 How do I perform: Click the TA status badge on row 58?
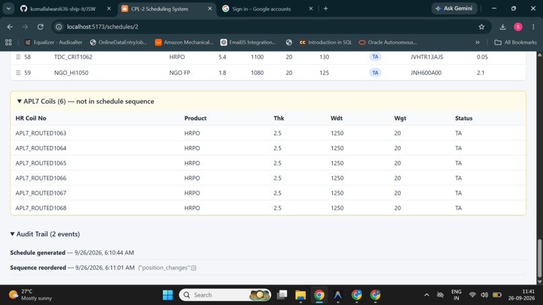375,57
